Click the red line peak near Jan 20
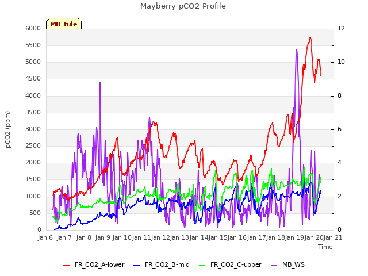Viewport: 368px width, 276px height. pos(310,38)
